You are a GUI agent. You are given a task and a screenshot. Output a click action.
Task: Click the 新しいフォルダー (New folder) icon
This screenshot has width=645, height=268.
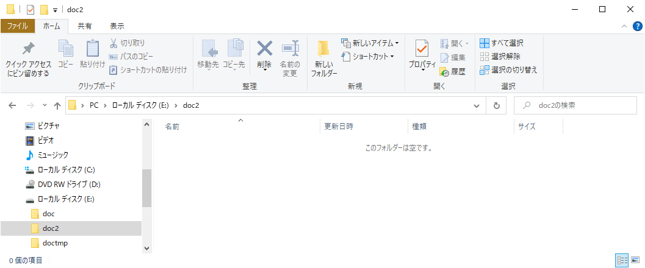pyautogui.click(x=323, y=49)
